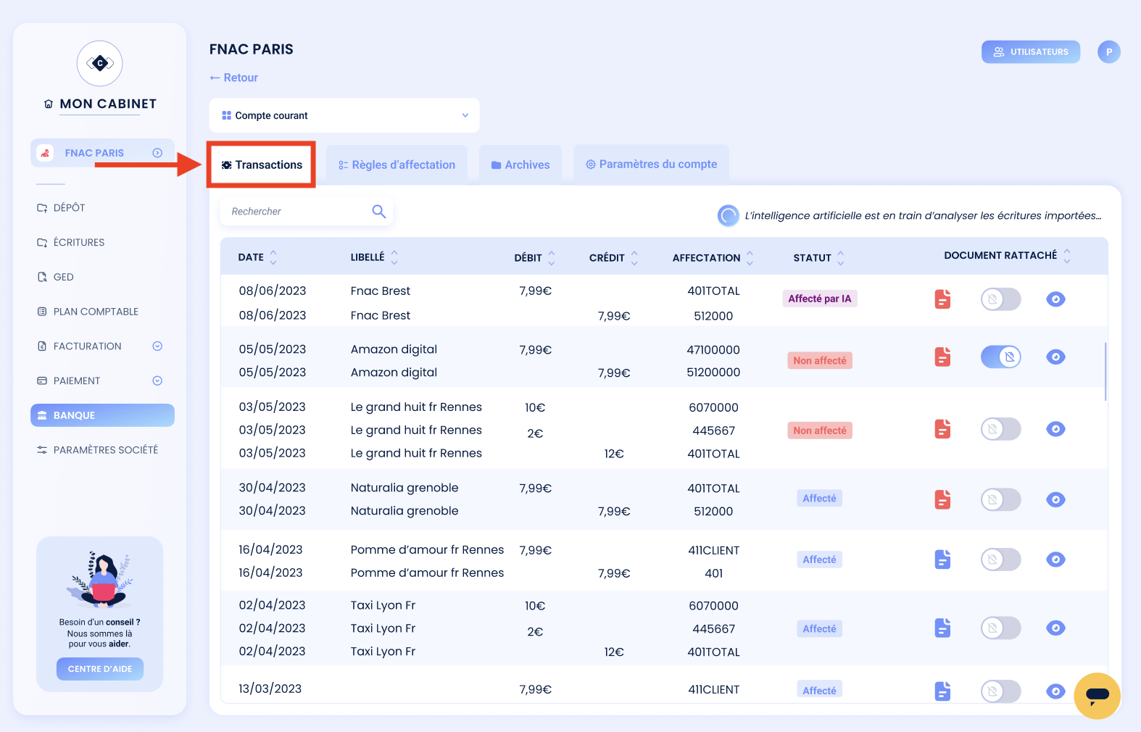The height and width of the screenshot is (732, 1141).
Task: Switch to Règles d'affectation tab
Action: pos(397,165)
